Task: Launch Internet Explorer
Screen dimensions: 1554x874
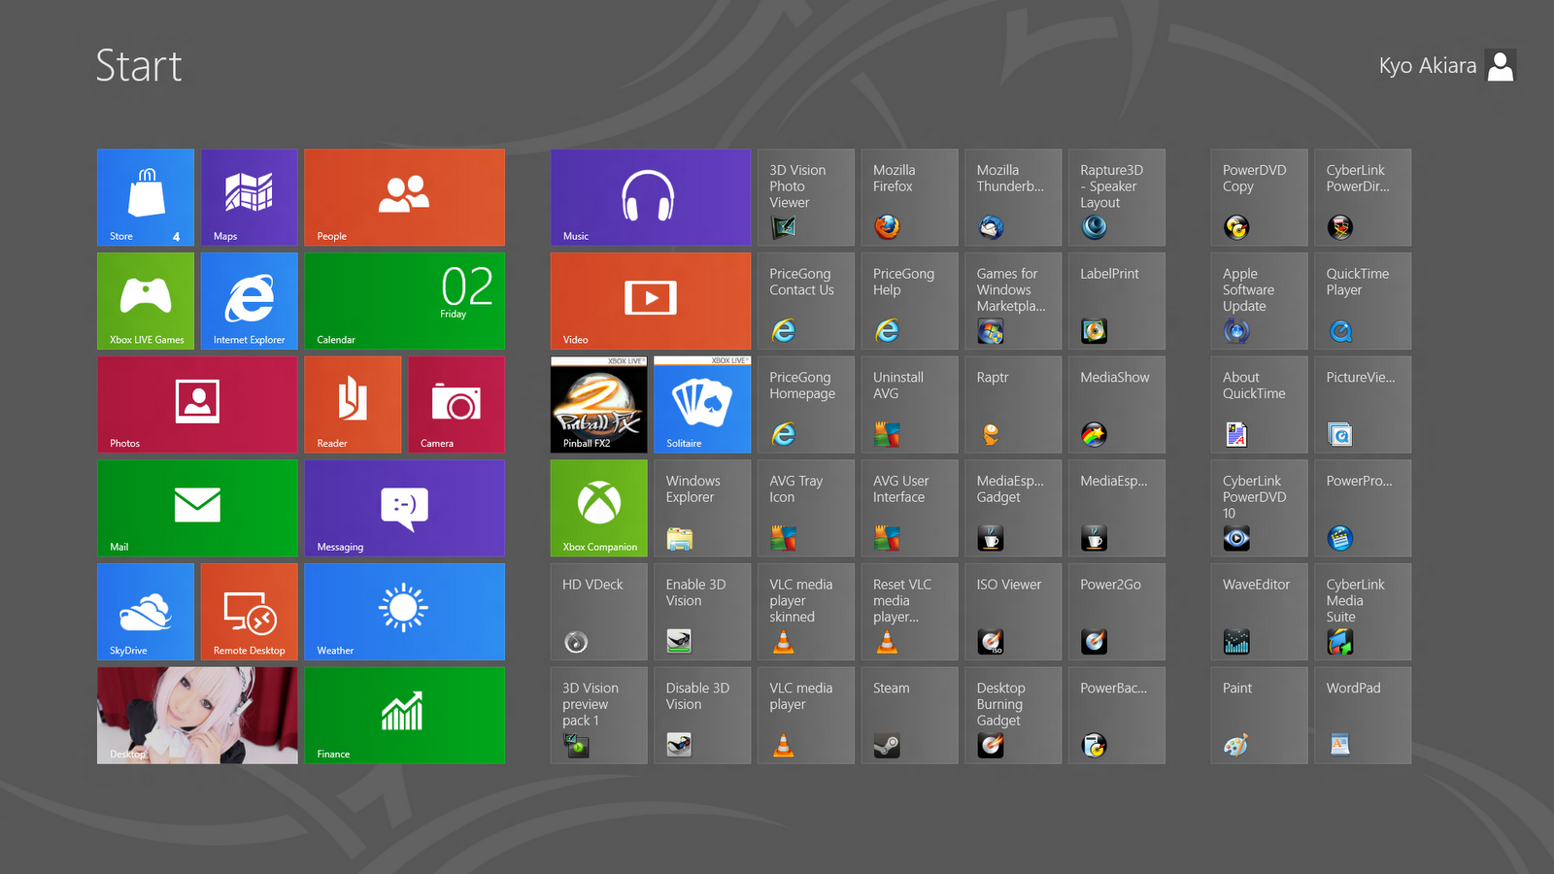Action: [x=249, y=301]
